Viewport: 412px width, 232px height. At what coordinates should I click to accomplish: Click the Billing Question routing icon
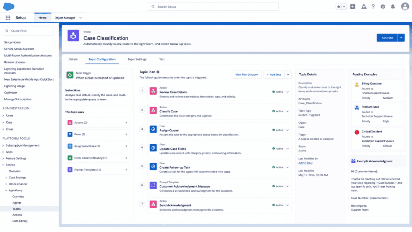(x=357, y=85)
